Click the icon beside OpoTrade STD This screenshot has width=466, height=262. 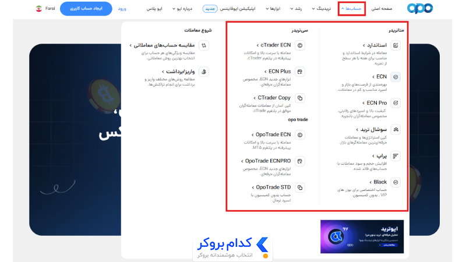coord(300,187)
